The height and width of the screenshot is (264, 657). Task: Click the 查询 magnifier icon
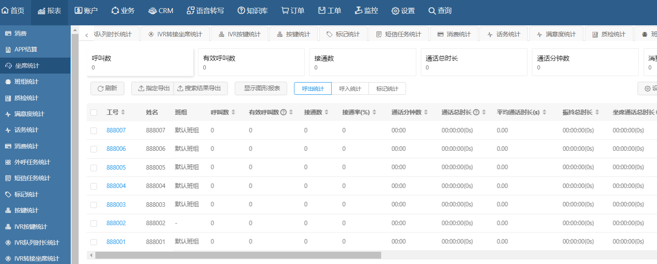click(432, 11)
